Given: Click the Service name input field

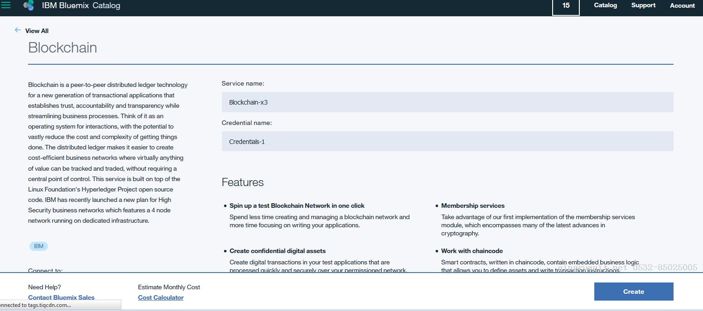Looking at the screenshot, I should 447,102.
